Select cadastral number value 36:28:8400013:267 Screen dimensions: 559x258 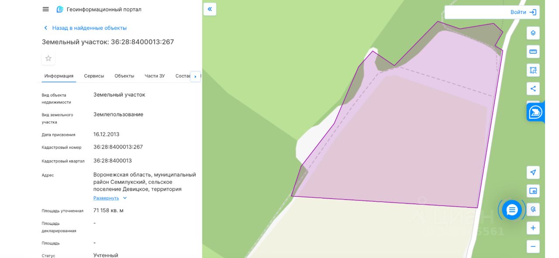(118, 147)
